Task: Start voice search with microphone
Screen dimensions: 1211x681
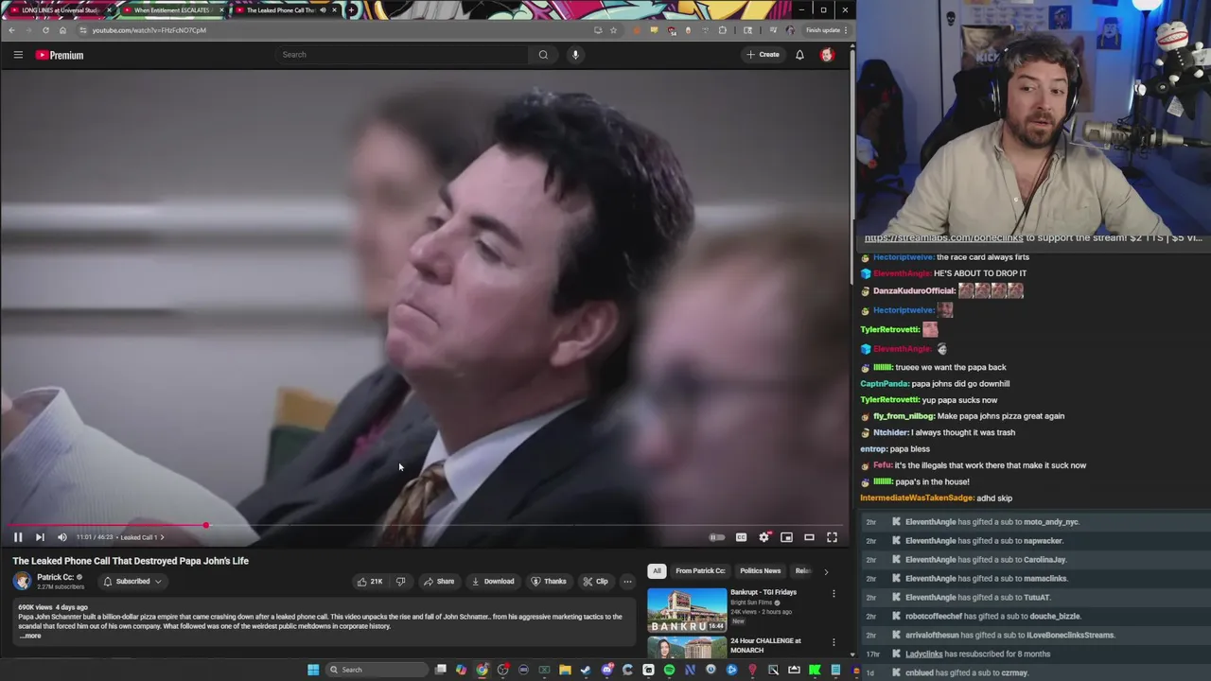Action: [575, 55]
